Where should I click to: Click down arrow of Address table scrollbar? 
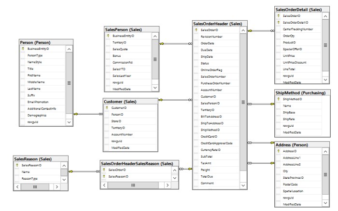[325, 203]
